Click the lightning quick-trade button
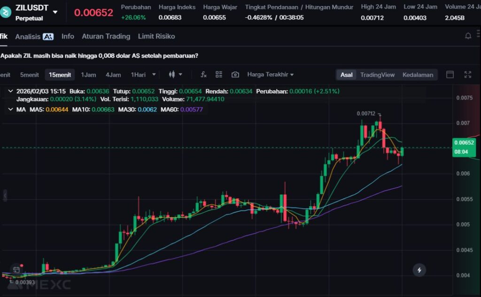Screen dimensions: 481x297 coord(419,270)
